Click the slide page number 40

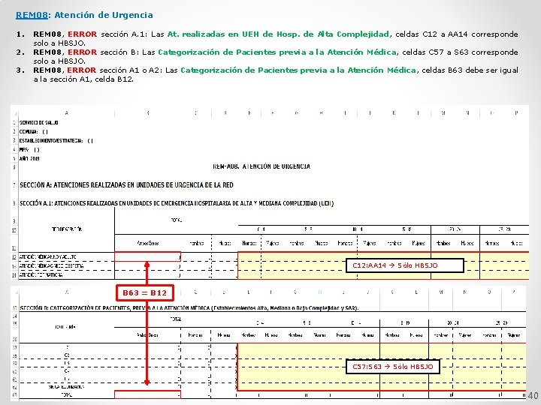tap(533, 396)
